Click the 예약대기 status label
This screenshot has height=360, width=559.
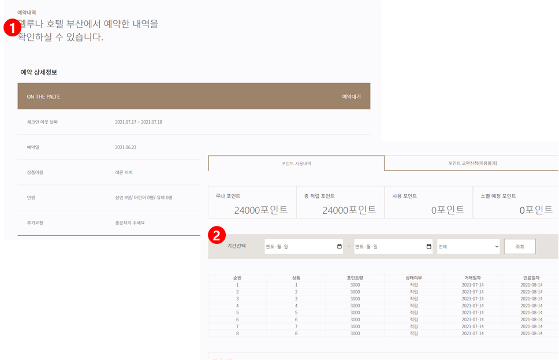(352, 97)
